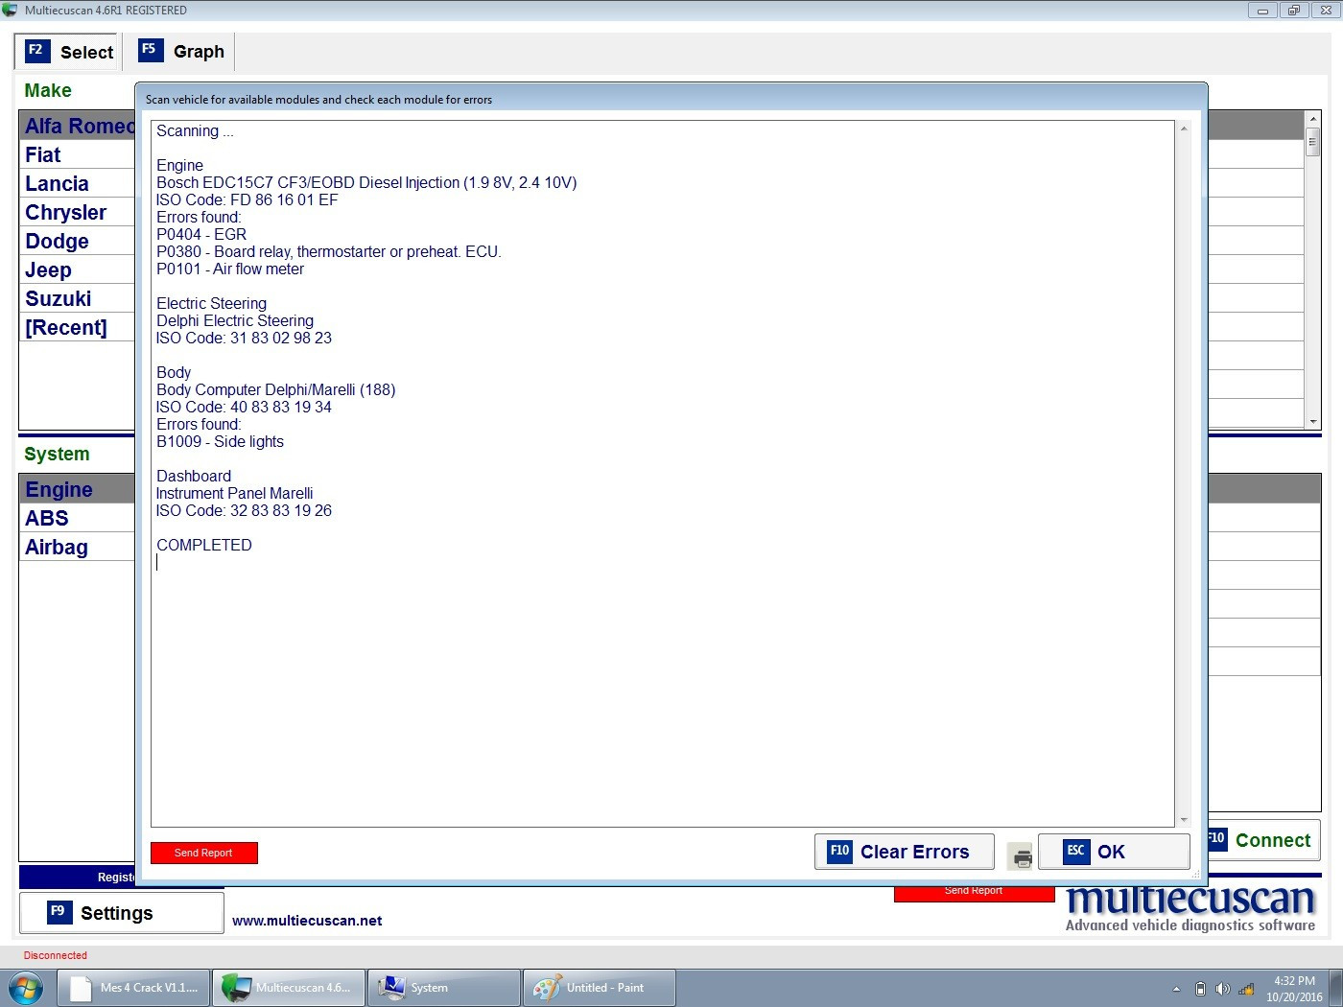Click the P0101 - Air flow meter line
Screen dimensions: 1343x1007
click(x=230, y=269)
